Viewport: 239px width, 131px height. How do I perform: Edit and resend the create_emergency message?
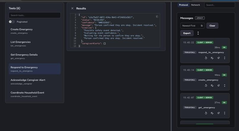pyautogui.click(x=212, y=85)
